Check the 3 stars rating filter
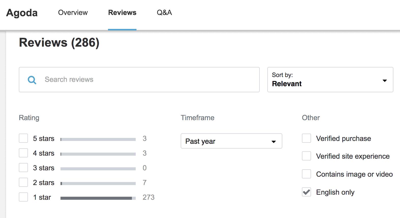The height and width of the screenshot is (218, 400). click(23, 168)
